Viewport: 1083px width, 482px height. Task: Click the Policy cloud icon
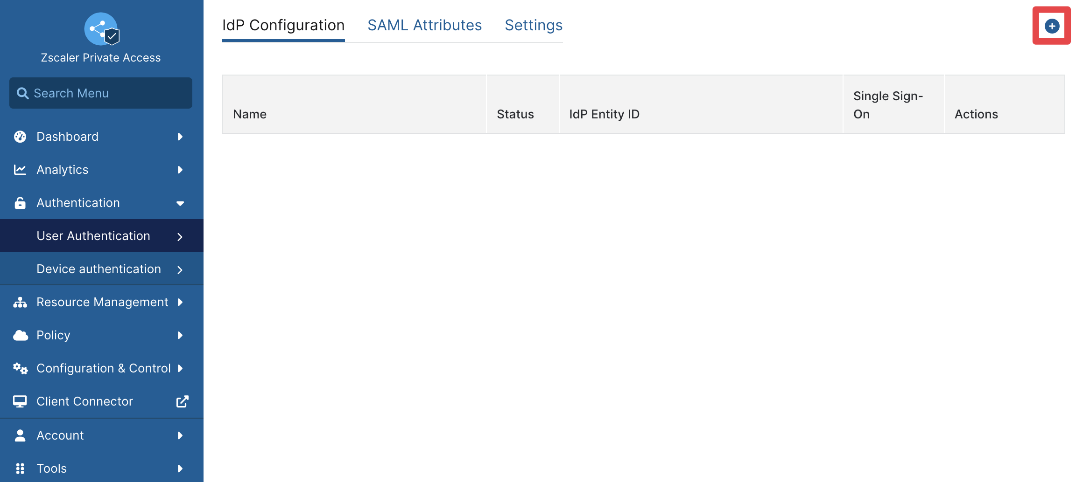[21, 335]
